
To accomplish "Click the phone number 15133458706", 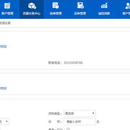I will tap(73, 63).
